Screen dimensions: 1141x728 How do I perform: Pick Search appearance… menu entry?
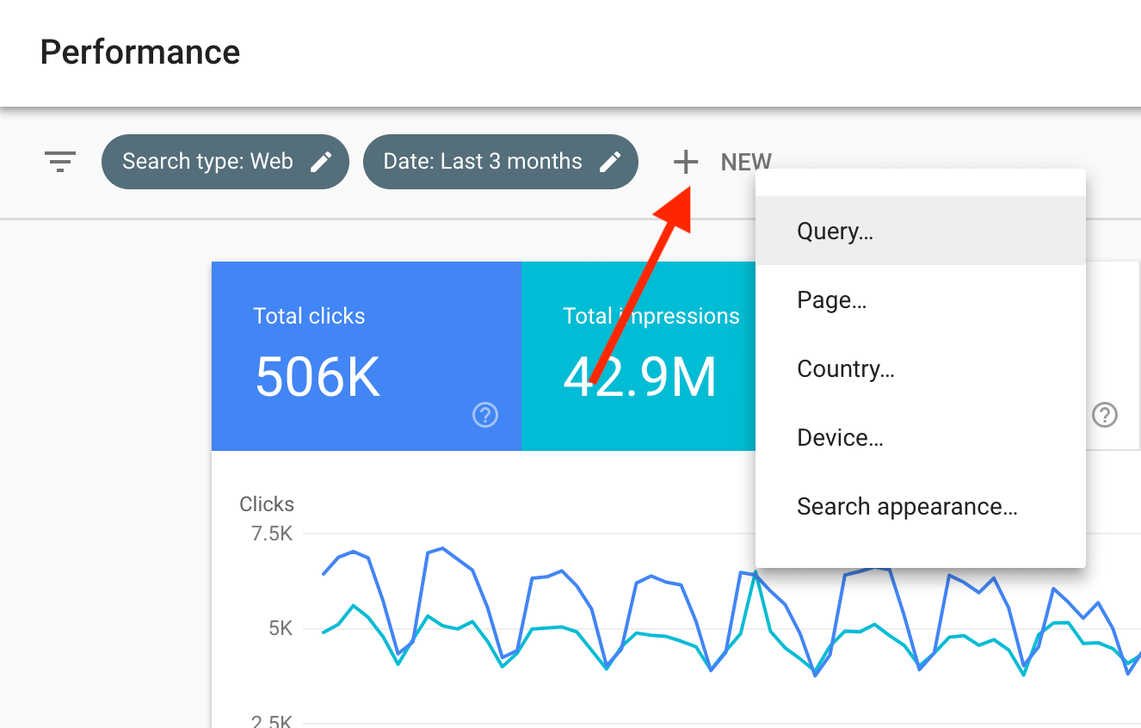[921, 506]
